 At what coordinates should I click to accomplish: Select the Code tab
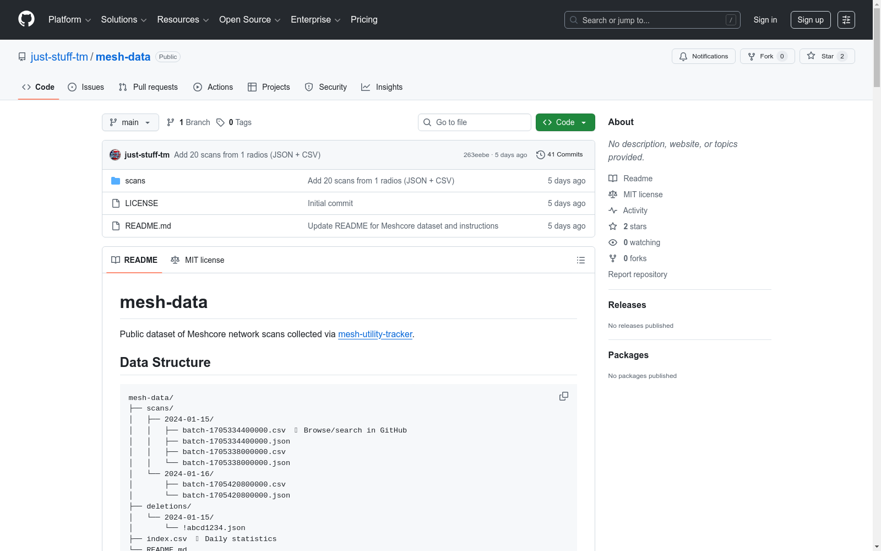38,87
